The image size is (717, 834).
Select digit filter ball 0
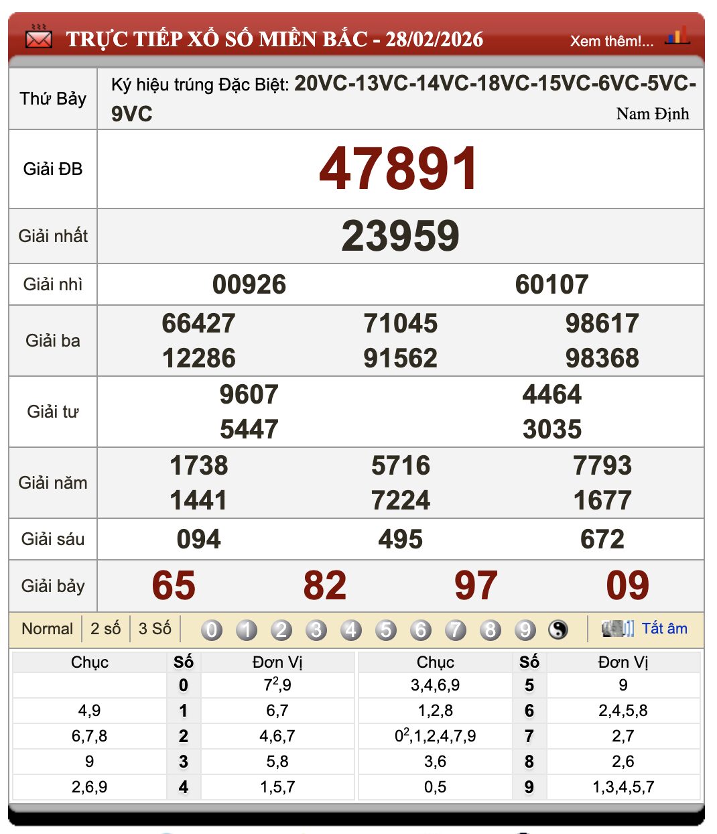[x=212, y=630]
